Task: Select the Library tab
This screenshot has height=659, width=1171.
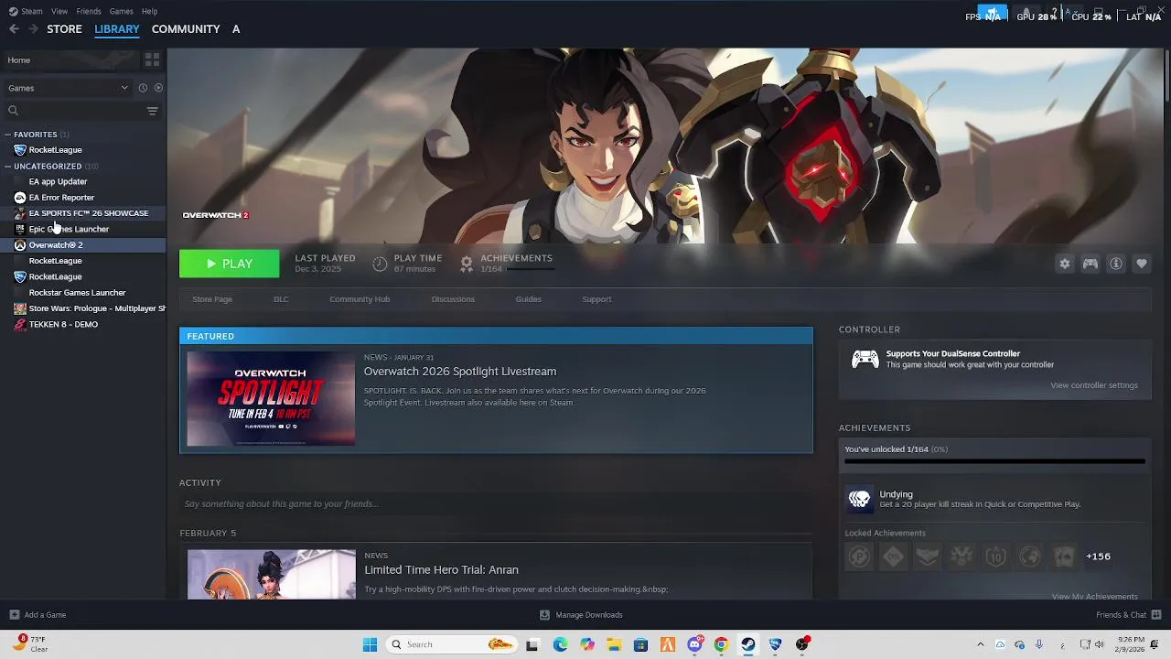Action: click(x=117, y=29)
